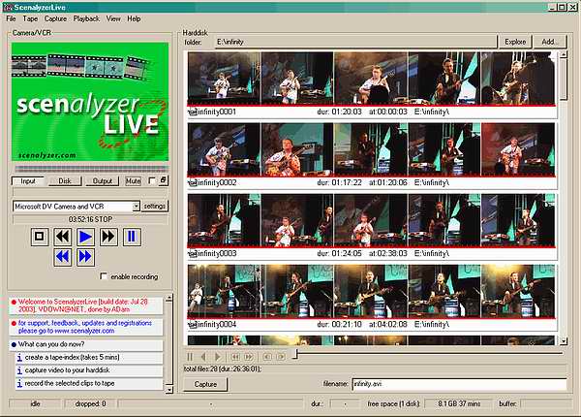
Task: Click the previous-clip icon in clip playback bar
Action: 267,357
